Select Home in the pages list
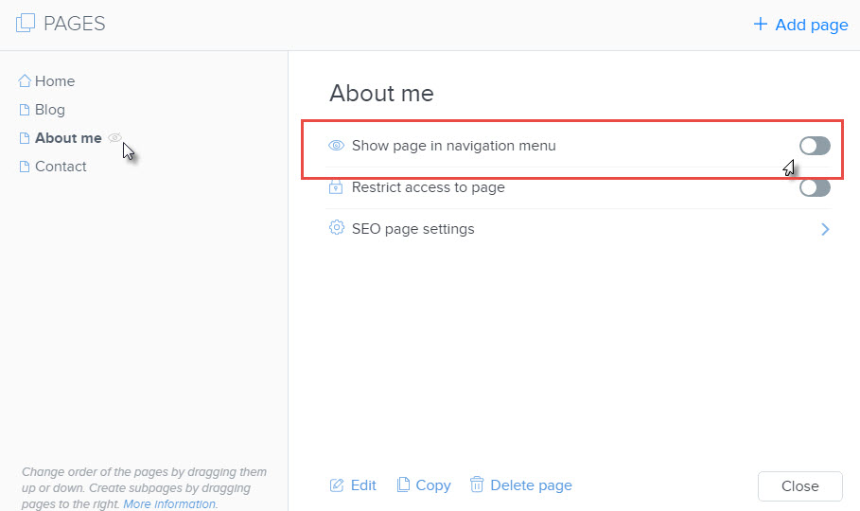 coord(55,81)
